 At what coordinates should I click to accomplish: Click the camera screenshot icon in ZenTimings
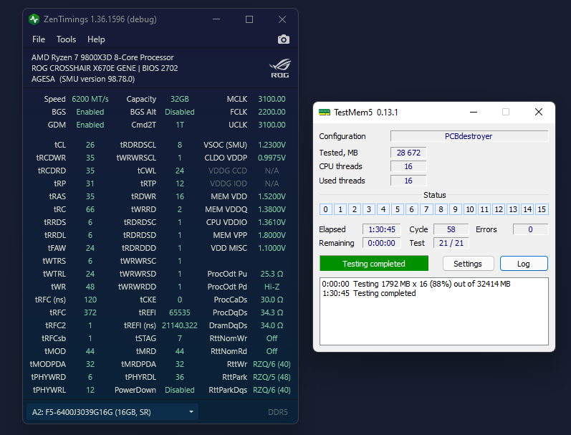284,39
